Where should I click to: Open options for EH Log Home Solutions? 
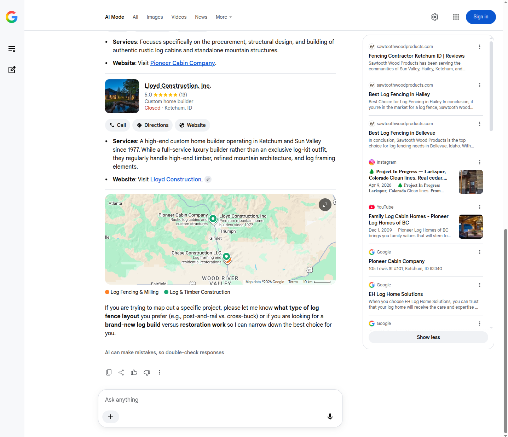point(480,285)
